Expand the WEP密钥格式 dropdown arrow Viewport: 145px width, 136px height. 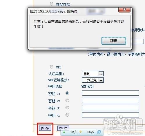(x=101, y=80)
